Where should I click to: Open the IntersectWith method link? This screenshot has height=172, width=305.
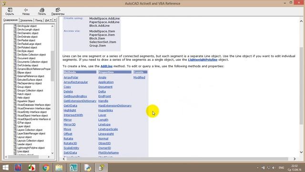click(73, 115)
